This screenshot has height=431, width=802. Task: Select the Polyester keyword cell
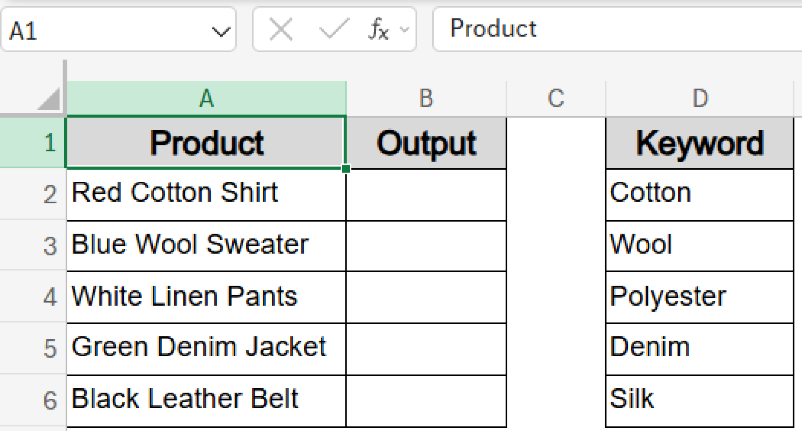tap(699, 297)
